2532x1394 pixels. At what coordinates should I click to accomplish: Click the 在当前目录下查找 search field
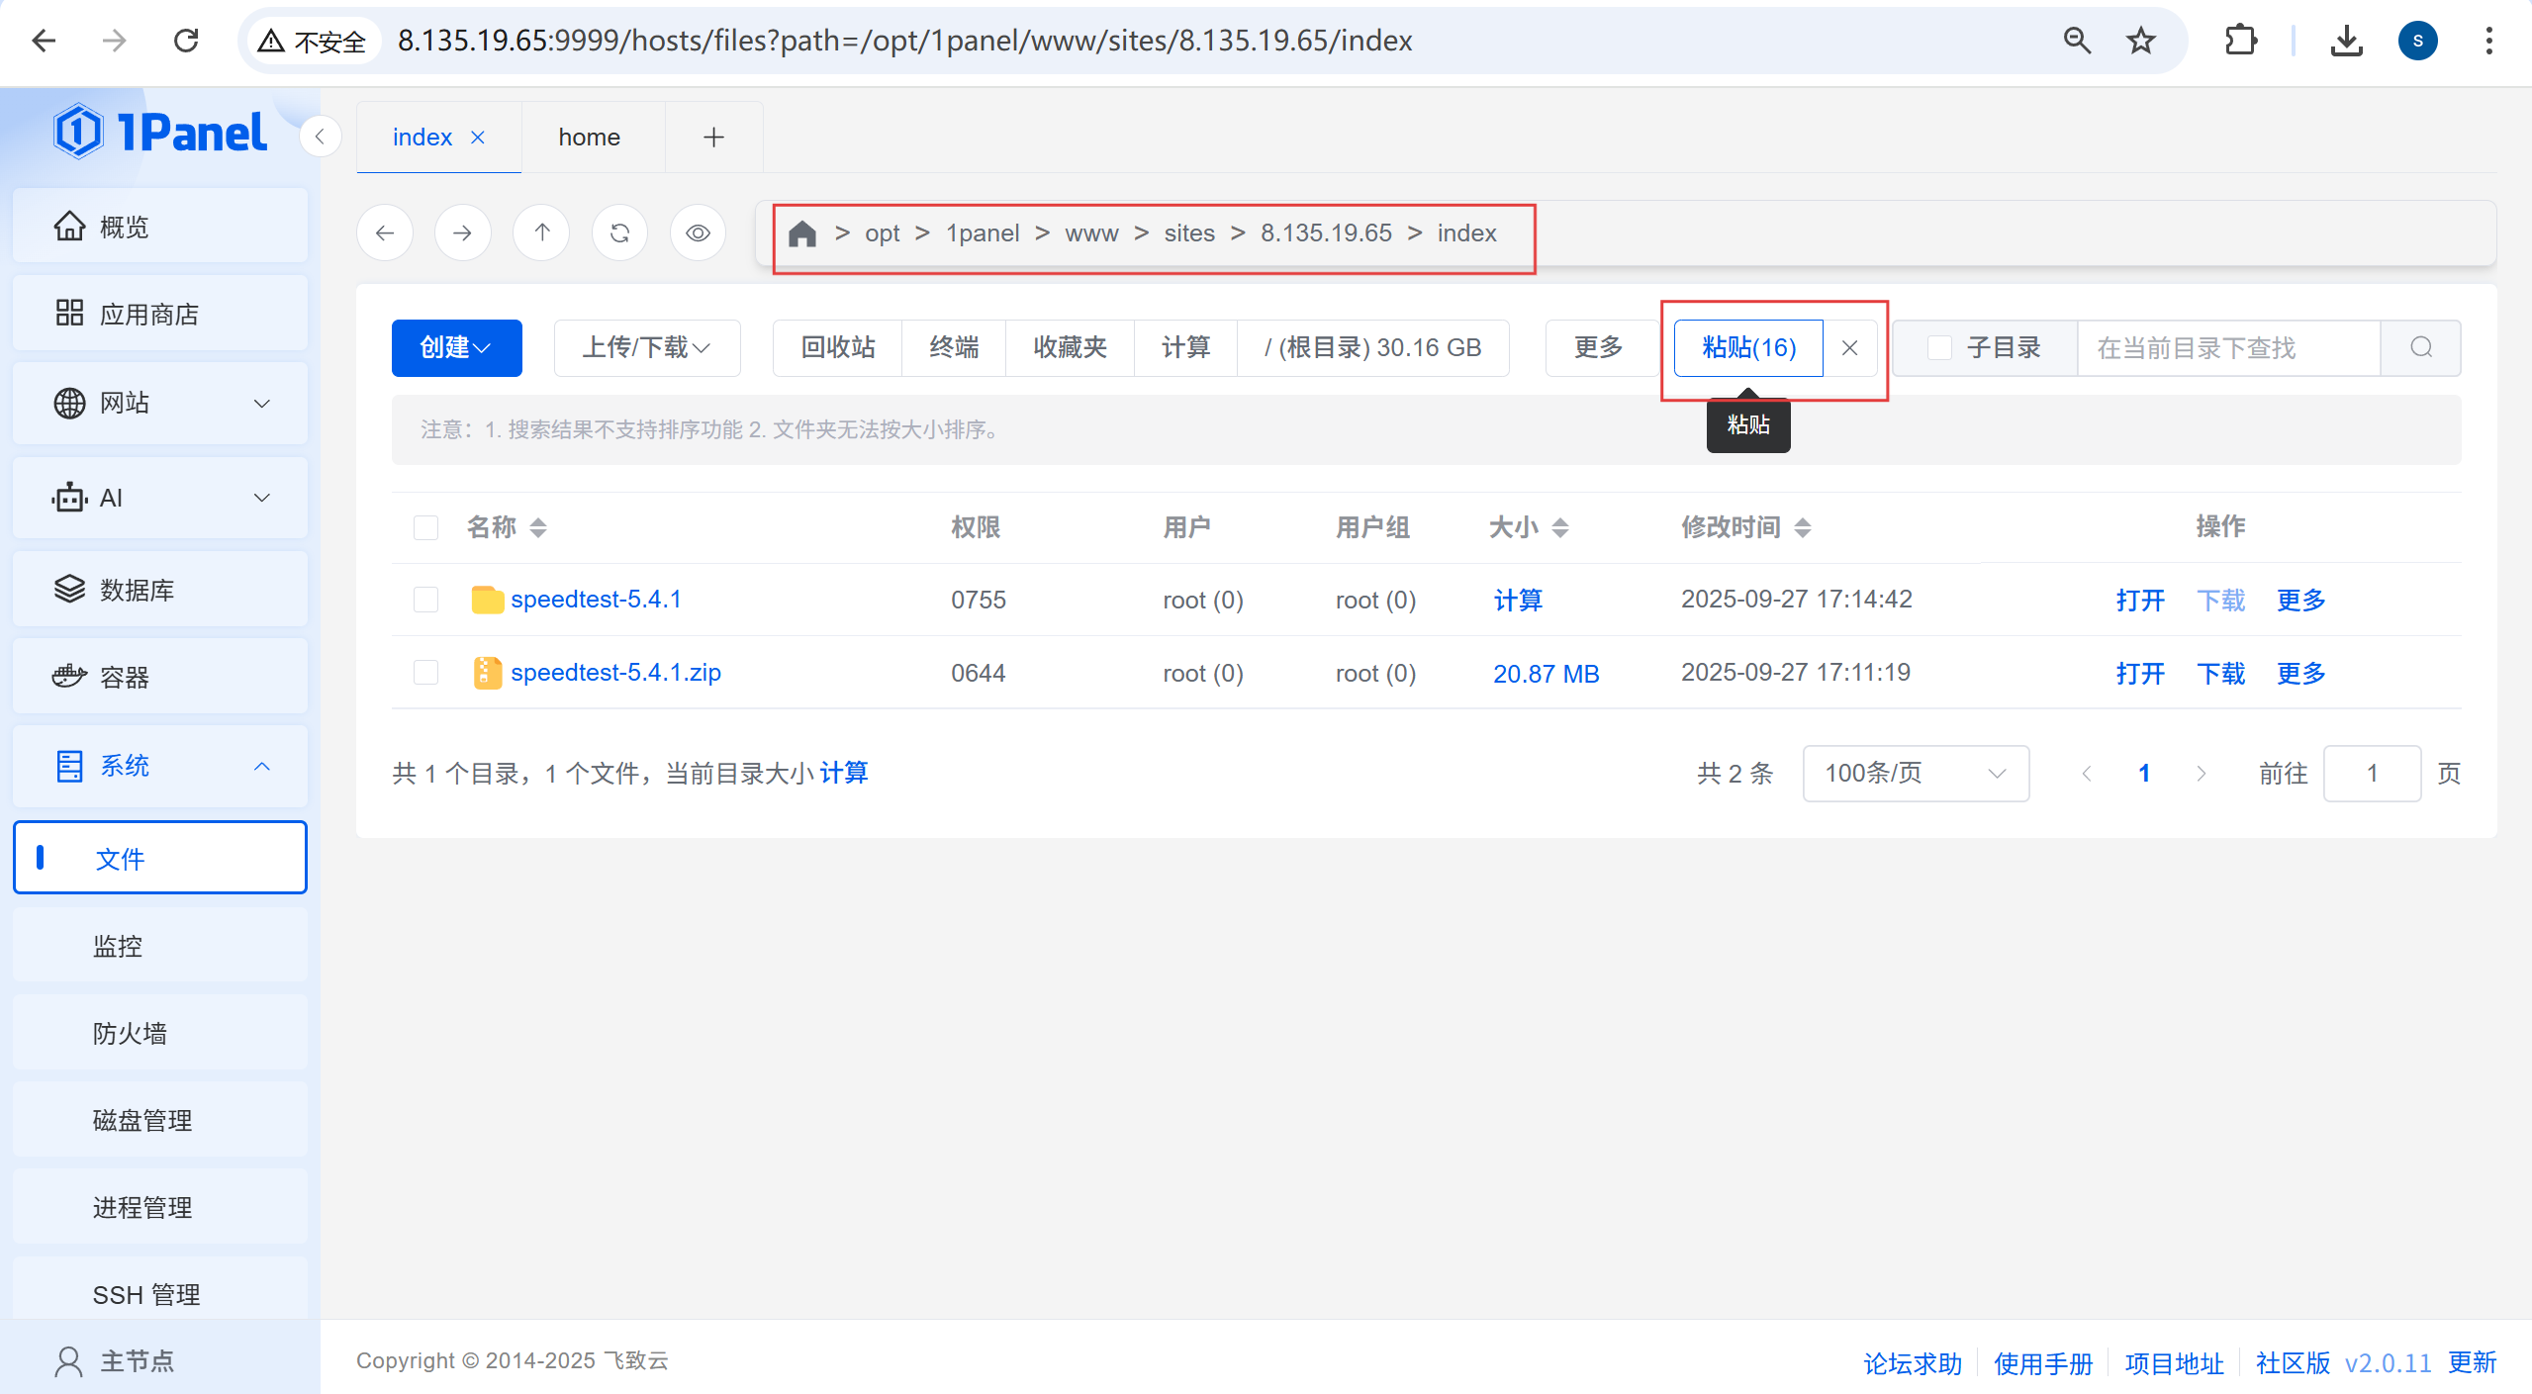[2226, 347]
